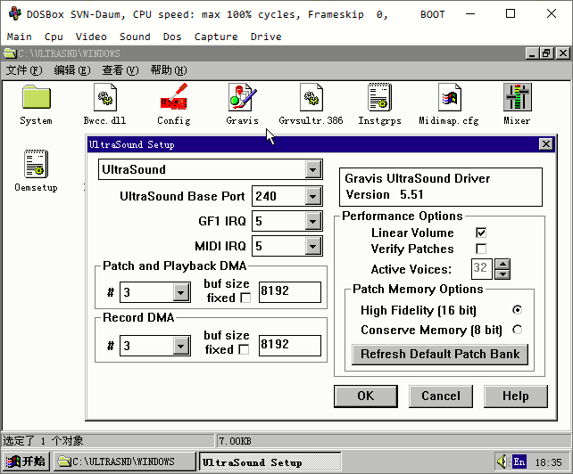Screen dimensions: 573x474
Task: Select High Fidelity (16 bit) radio button
Action: coord(517,310)
